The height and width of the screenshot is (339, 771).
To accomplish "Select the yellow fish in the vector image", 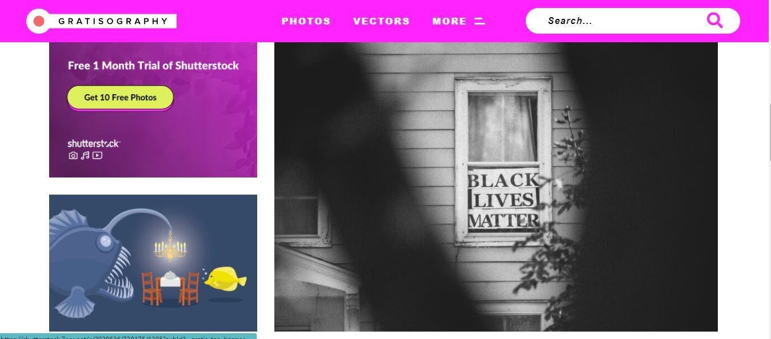I will (x=225, y=279).
